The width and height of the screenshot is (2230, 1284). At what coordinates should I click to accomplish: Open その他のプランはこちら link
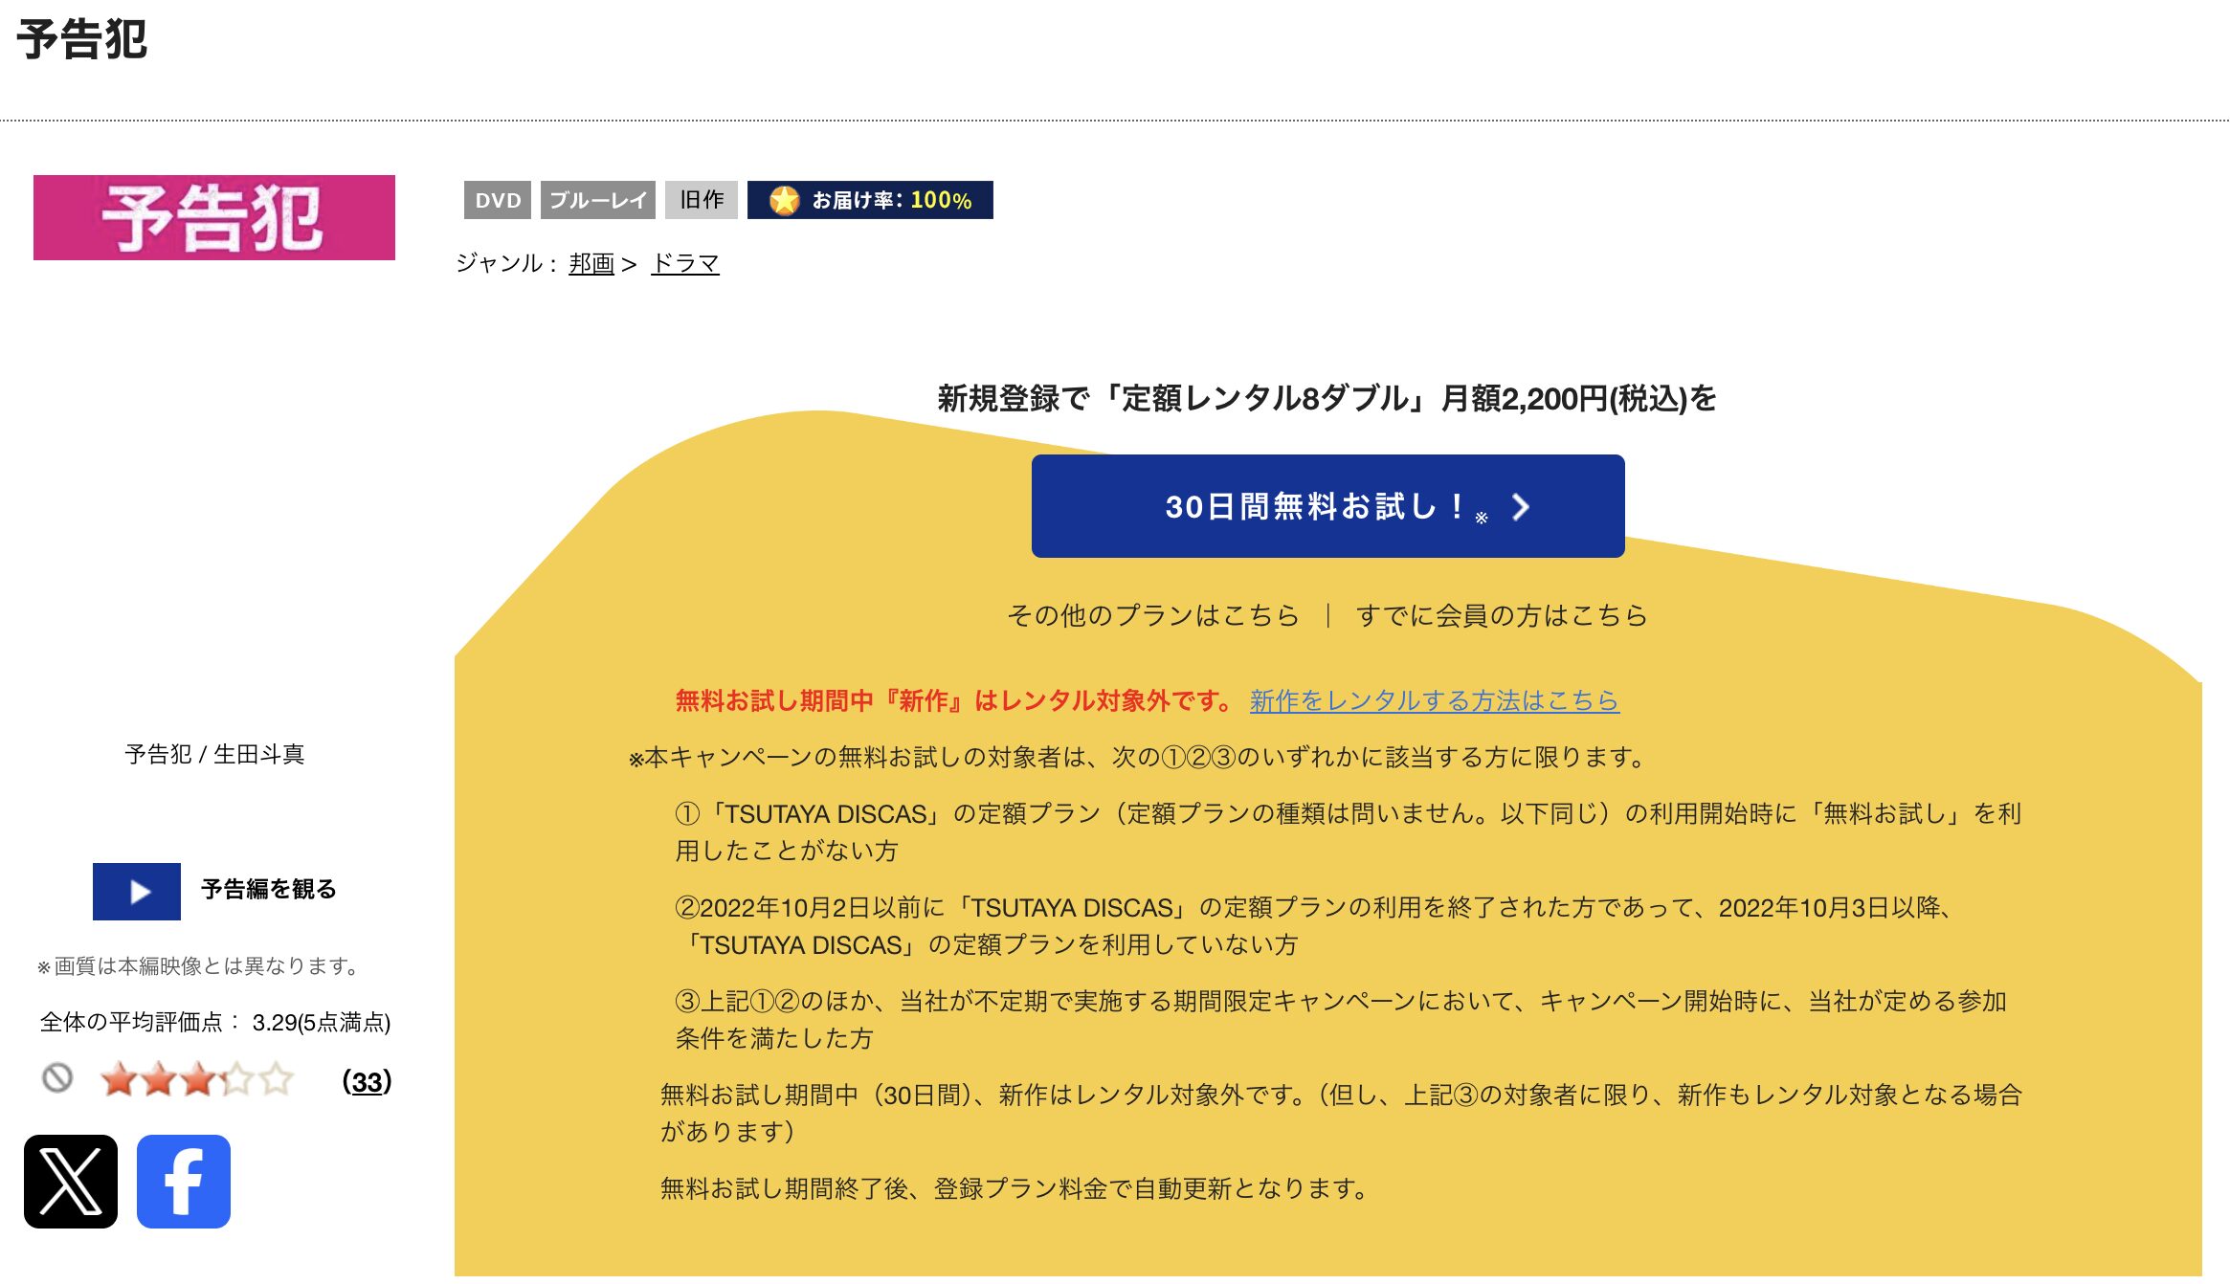[1152, 615]
